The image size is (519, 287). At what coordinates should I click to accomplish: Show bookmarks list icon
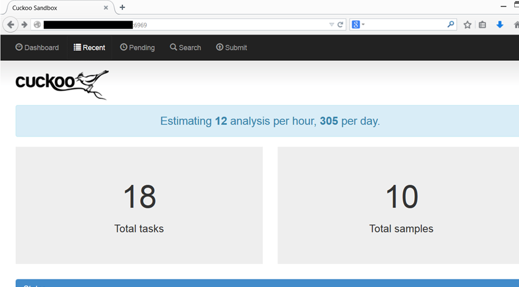pyautogui.click(x=482, y=25)
